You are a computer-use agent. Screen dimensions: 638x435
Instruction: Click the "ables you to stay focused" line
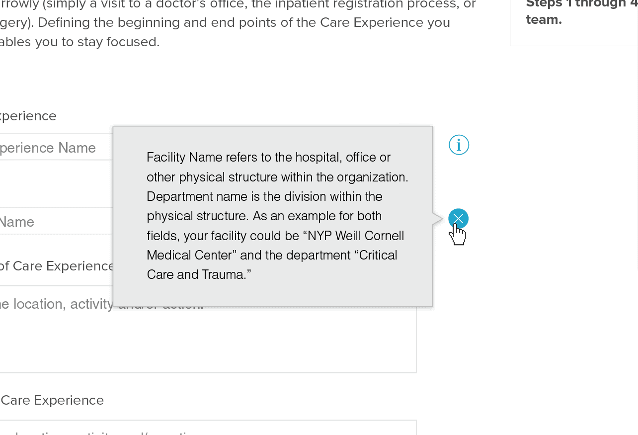80,42
